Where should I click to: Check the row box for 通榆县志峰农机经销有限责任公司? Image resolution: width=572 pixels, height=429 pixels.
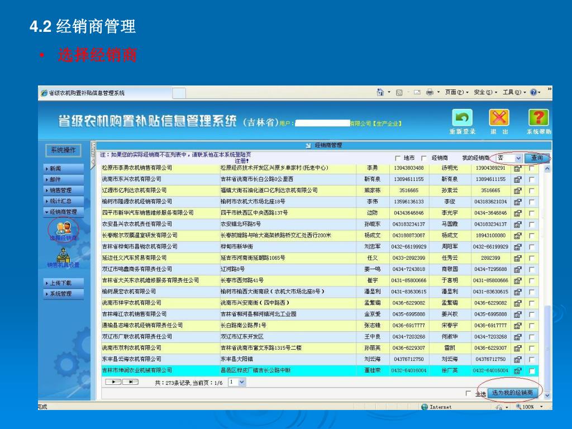pos(532,326)
